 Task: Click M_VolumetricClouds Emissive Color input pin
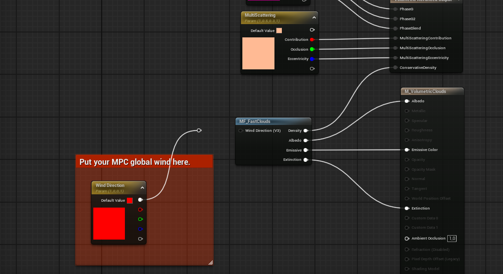click(407, 150)
